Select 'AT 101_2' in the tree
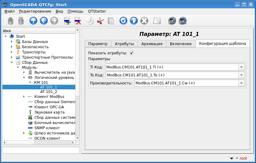 click(49, 92)
